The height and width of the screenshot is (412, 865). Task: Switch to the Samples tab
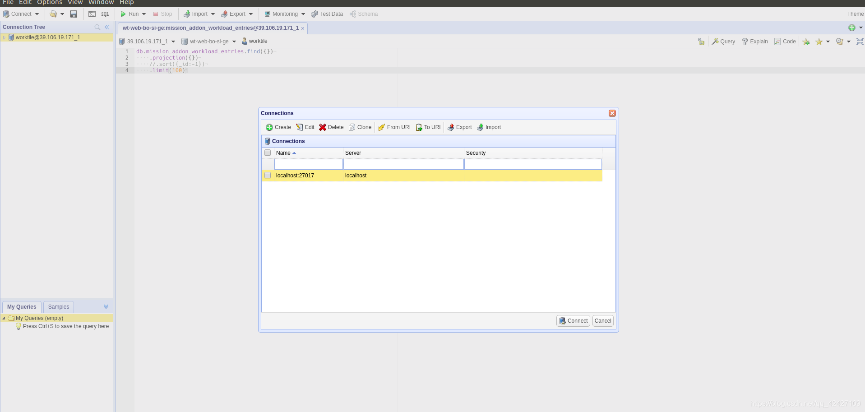59,307
